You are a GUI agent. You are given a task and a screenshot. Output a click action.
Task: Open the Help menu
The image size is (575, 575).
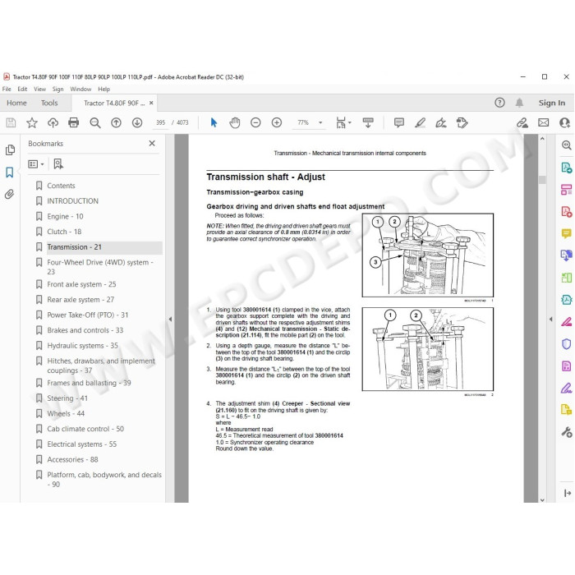[103, 89]
